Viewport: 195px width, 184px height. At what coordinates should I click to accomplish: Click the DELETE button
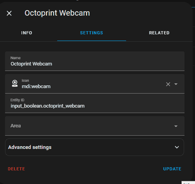(x=16, y=169)
